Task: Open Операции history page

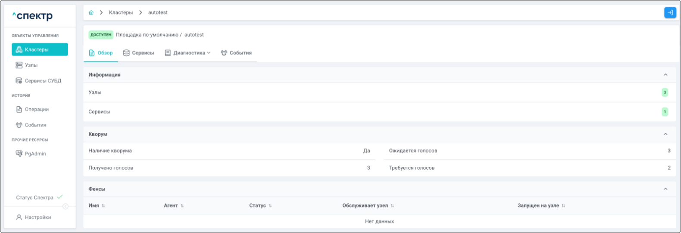Action: (x=37, y=110)
